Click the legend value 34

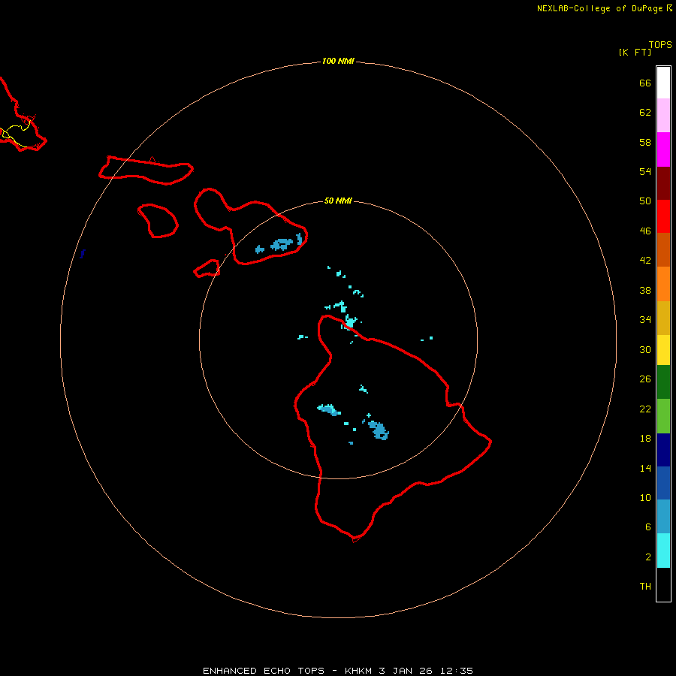pyautogui.click(x=645, y=319)
